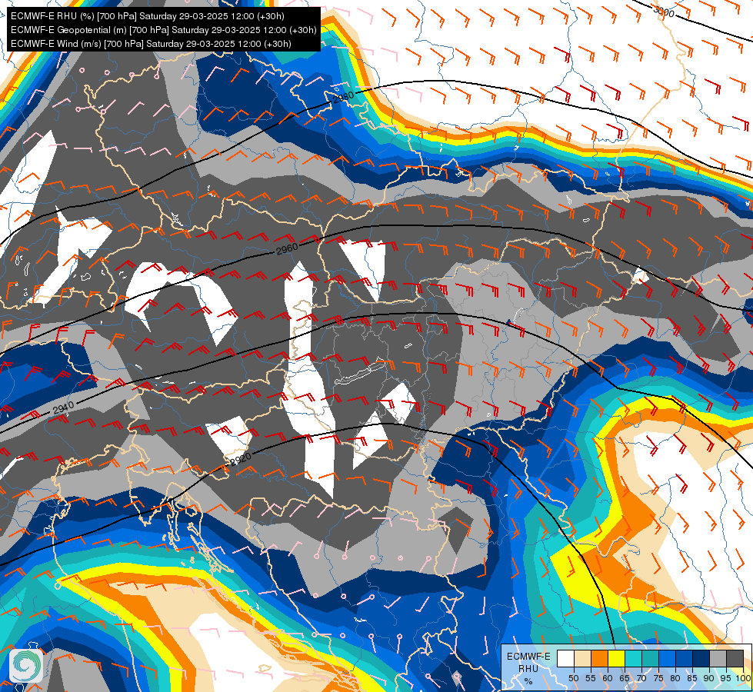Viewport: 753px width, 692px height.
Task: Click the orange 55-60 legend swatch
Action: click(x=600, y=658)
